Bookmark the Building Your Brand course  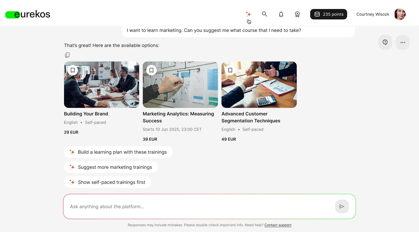pyautogui.click(x=72, y=70)
